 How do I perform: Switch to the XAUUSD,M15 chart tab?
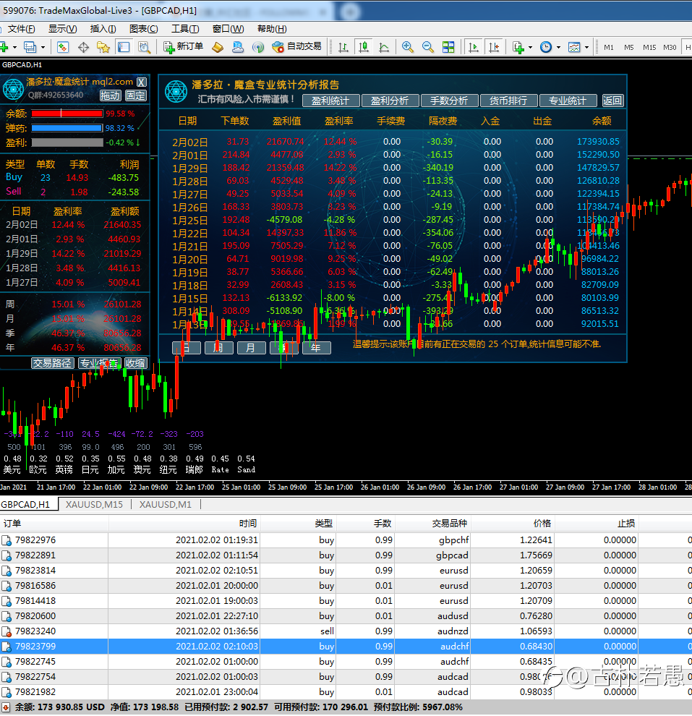(x=95, y=505)
